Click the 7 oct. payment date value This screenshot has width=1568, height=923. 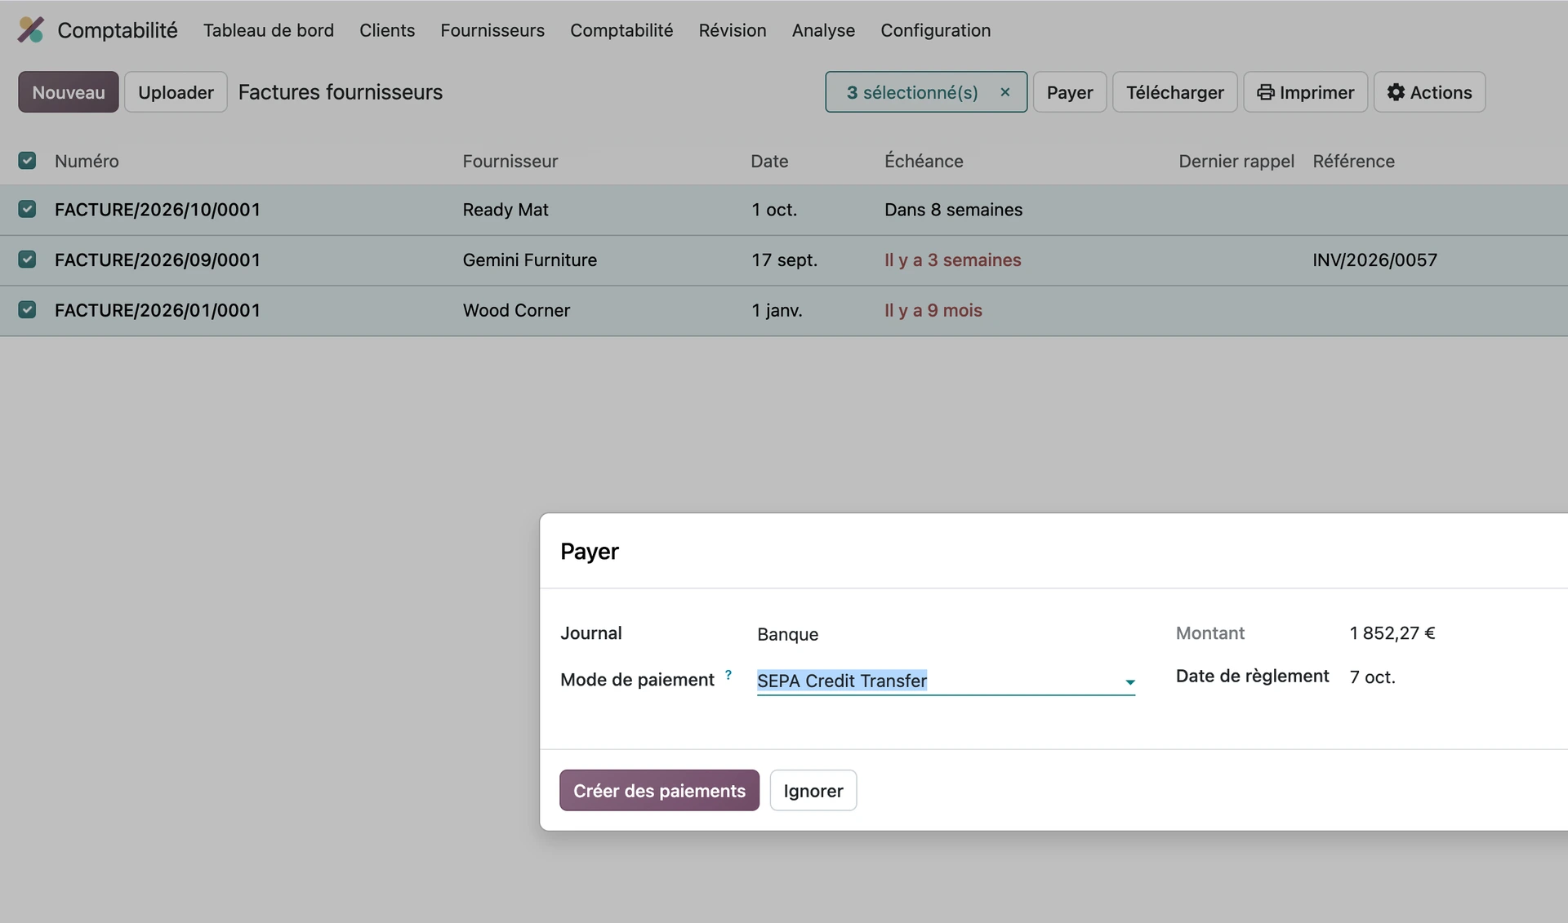coord(1372,677)
